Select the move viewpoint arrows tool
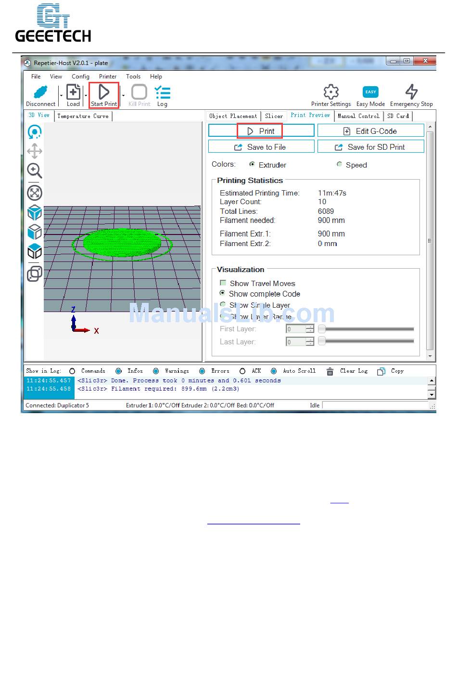 pyautogui.click(x=35, y=151)
